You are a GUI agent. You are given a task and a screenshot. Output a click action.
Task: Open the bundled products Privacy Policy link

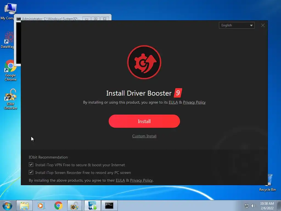[x=141, y=180]
